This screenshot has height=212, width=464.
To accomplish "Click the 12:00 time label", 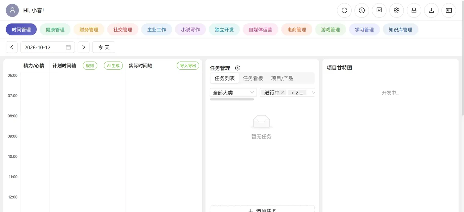I will point(13,197).
